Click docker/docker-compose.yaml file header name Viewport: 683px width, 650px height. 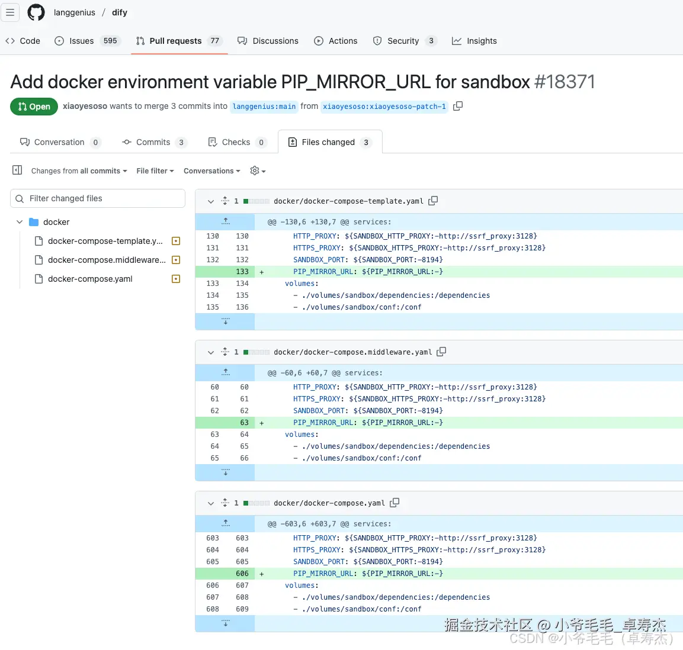click(329, 503)
